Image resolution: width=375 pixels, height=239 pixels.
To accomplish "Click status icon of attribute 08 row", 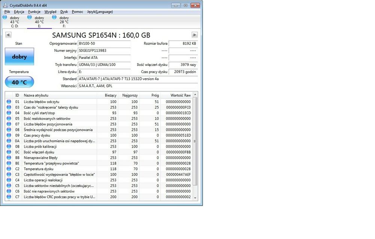I will tap(9, 130).
